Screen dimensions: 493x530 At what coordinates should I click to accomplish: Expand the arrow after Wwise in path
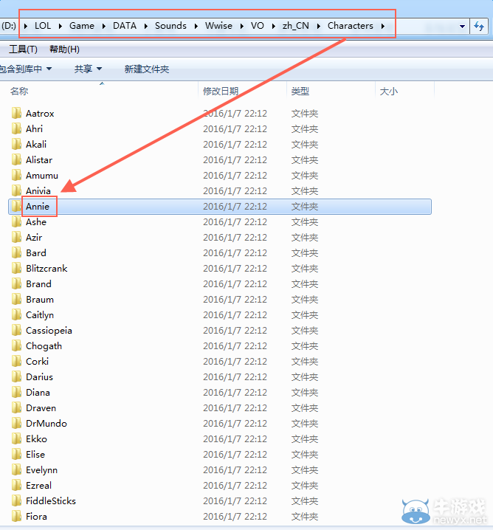tap(241, 26)
